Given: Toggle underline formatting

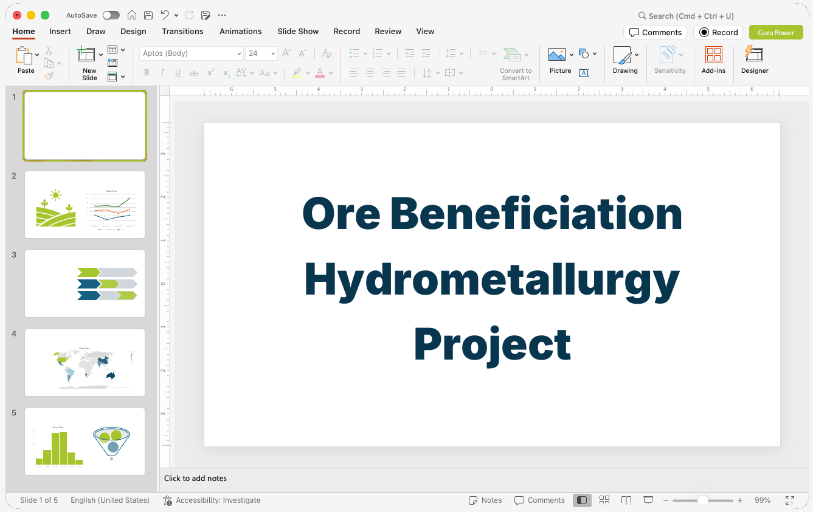Looking at the screenshot, I should click(178, 73).
